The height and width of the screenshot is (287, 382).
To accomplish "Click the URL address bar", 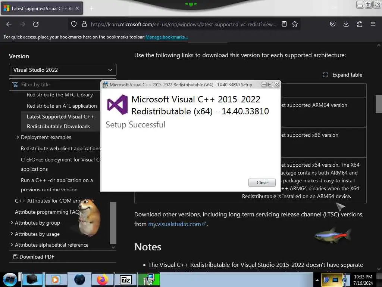I will tap(184, 24).
